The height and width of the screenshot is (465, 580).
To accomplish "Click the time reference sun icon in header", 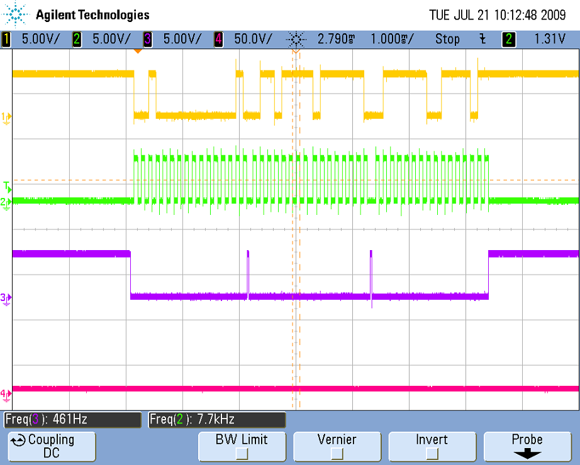I will [x=296, y=39].
